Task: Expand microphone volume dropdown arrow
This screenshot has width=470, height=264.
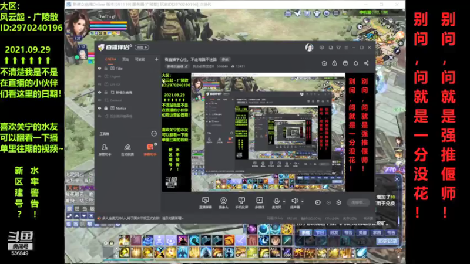Action: (x=284, y=201)
